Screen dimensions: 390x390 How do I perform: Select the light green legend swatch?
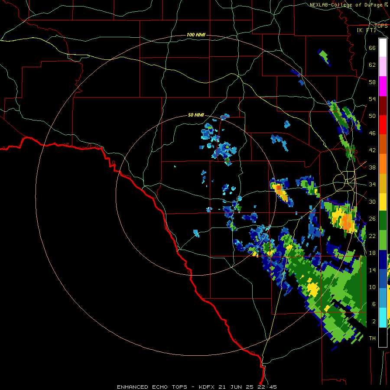pyautogui.click(x=383, y=240)
